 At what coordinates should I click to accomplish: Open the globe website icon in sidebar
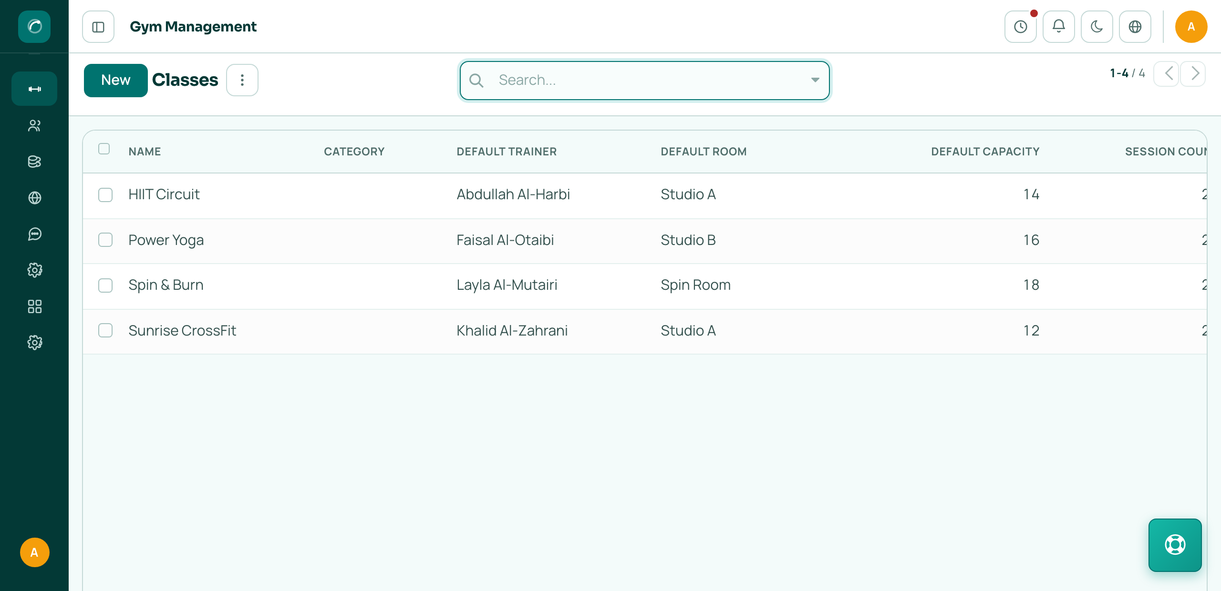pyautogui.click(x=34, y=198)
